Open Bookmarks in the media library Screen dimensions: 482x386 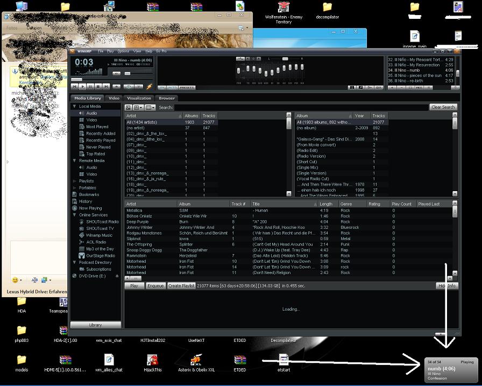pyautogui.click(x=89, y=194)
